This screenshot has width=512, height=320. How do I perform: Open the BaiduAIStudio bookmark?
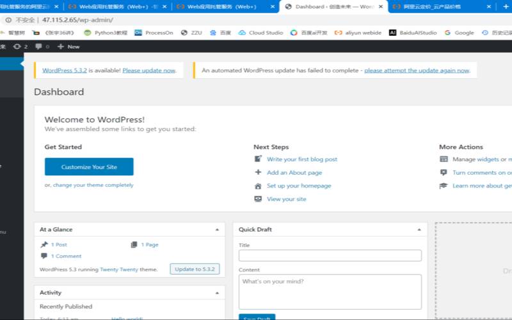[x=413, y=33]
